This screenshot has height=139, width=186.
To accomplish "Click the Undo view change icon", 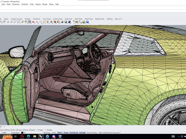I will (x=26, y=22).
